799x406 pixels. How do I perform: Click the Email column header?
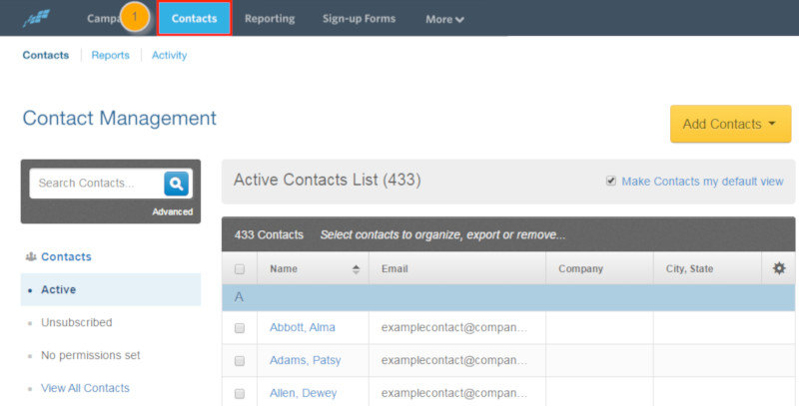point(457,268)
